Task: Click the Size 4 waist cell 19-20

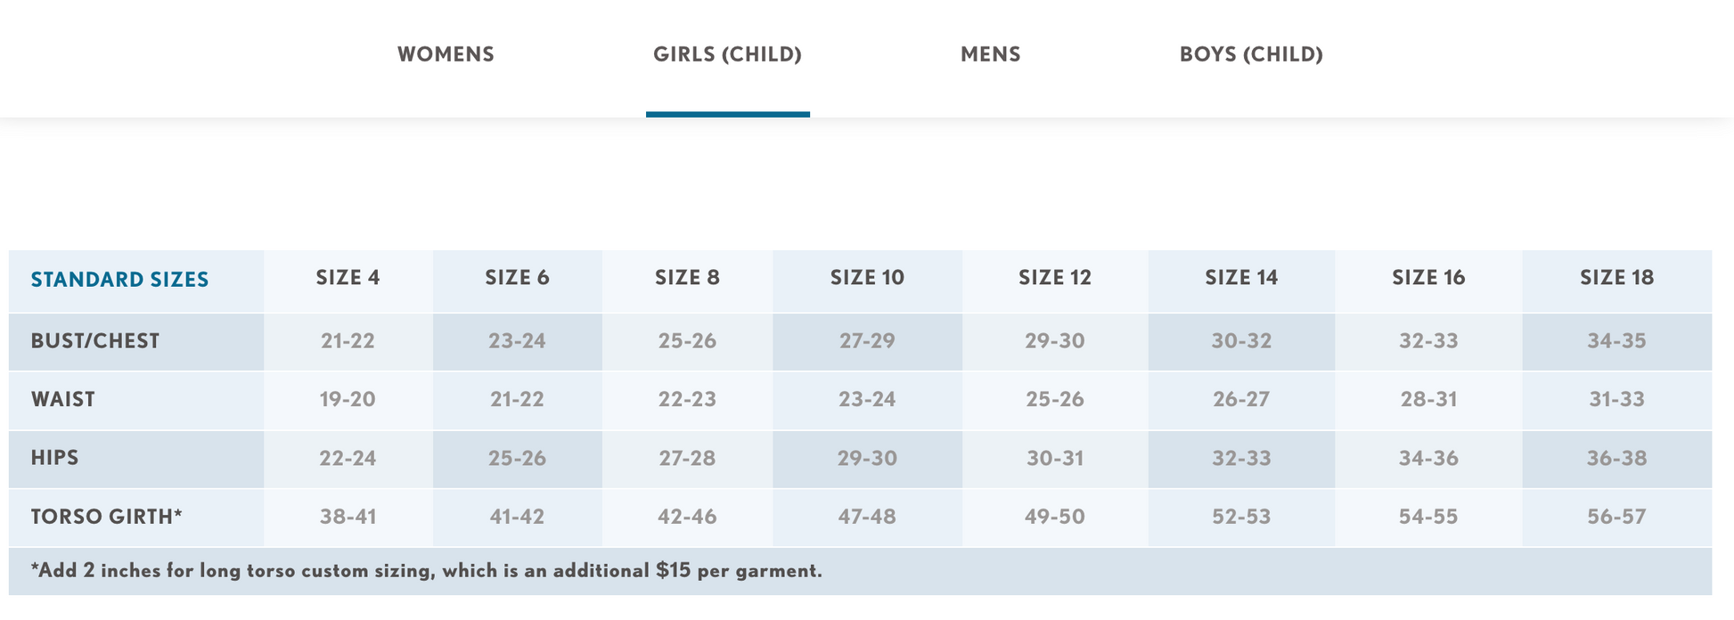Action: pyautogui.click(x=348, y=399)
